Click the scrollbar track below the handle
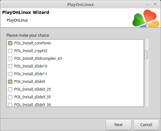 tap(146, 83)
